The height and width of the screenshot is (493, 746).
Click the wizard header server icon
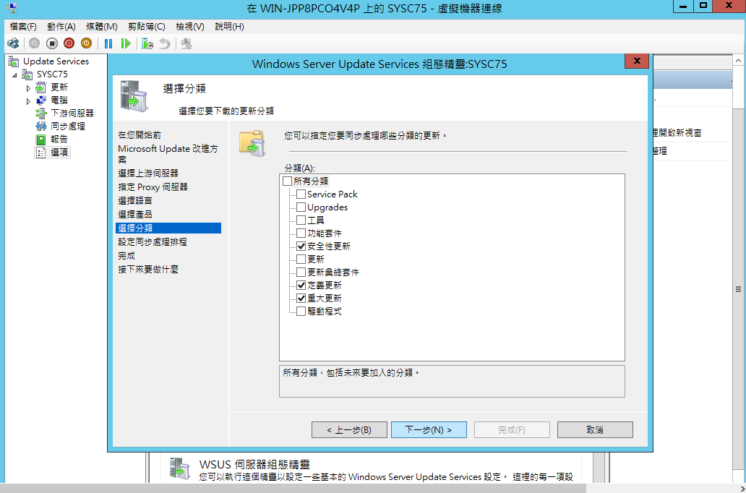134,96
